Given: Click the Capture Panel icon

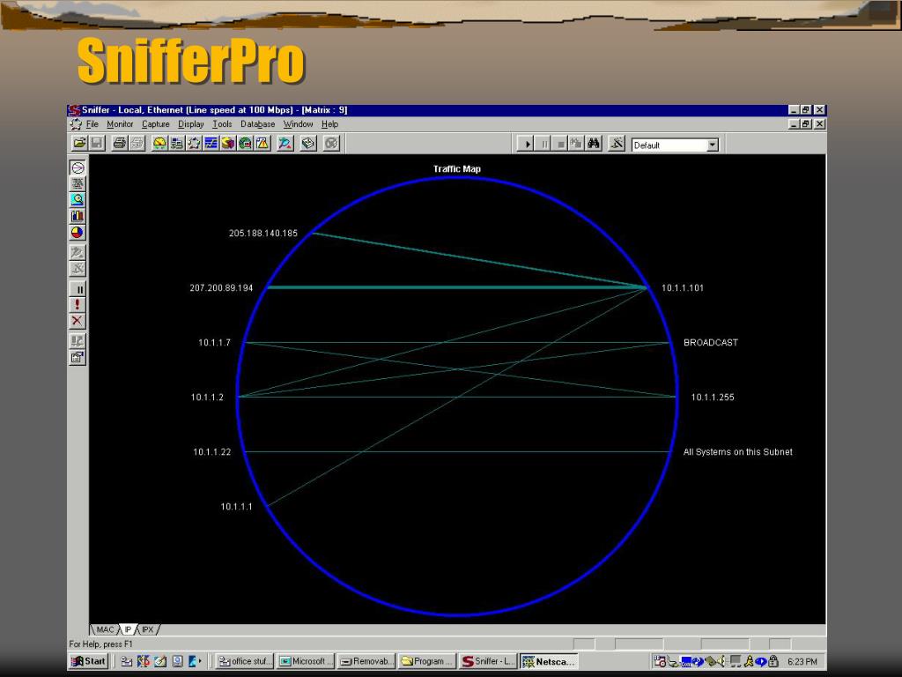Looking at the screenshot, I should tap(285, 143).
